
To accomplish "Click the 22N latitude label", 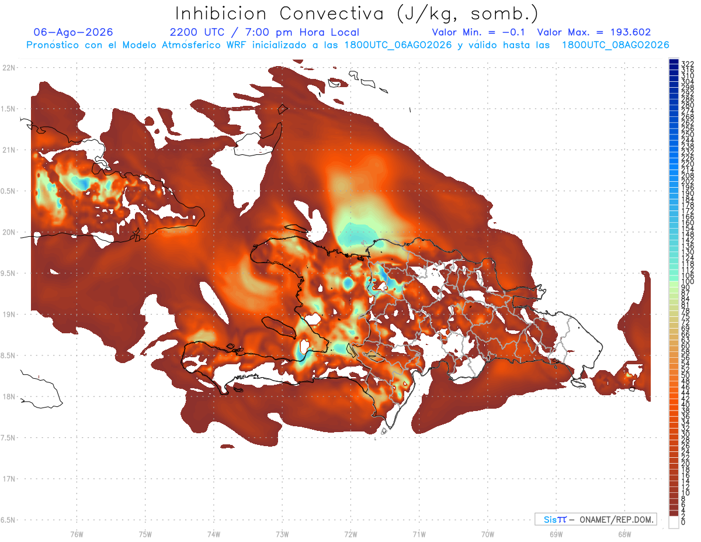I will tap(9, 68).
